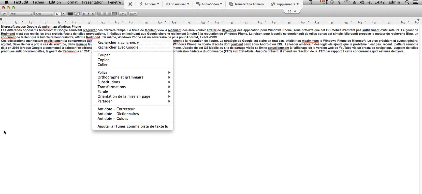This screenshot has width=422, height=194.
Task: Launch Antidote – Guides
Action: point(133,119)
